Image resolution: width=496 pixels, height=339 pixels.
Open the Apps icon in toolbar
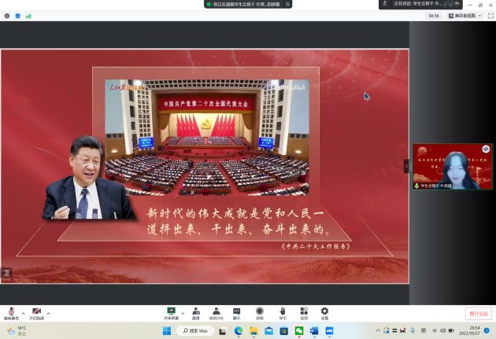pyautogui.click(x=304, y=311)
